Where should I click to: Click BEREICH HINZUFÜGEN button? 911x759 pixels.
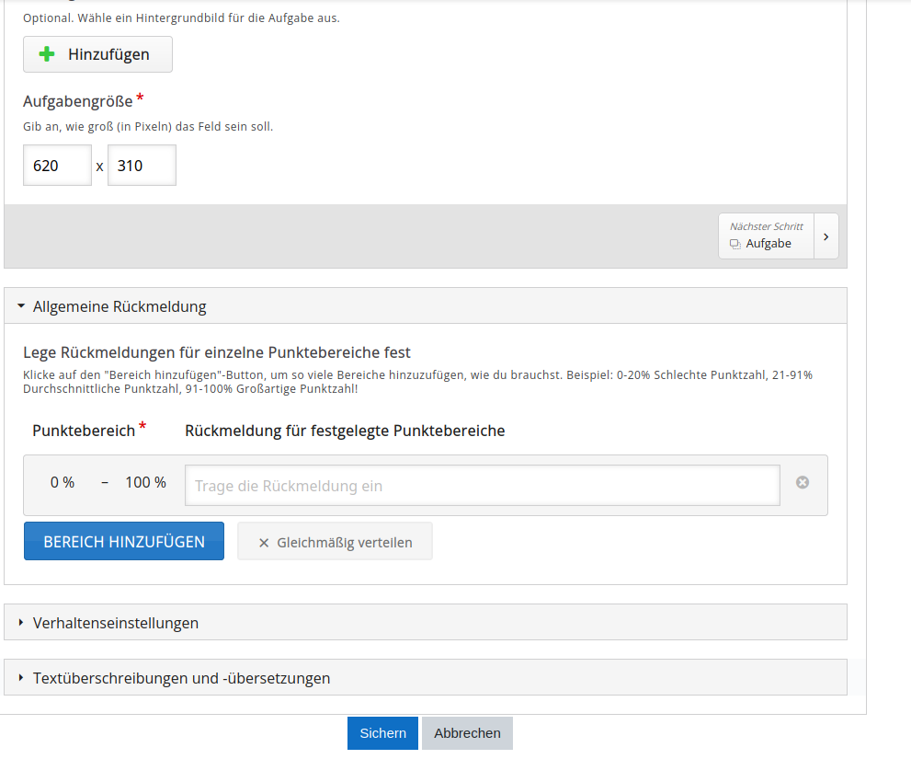(x=124, y=541)
